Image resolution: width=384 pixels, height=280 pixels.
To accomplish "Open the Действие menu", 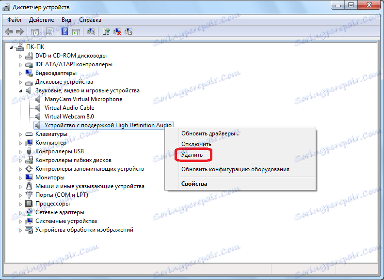I will (41, 20).
